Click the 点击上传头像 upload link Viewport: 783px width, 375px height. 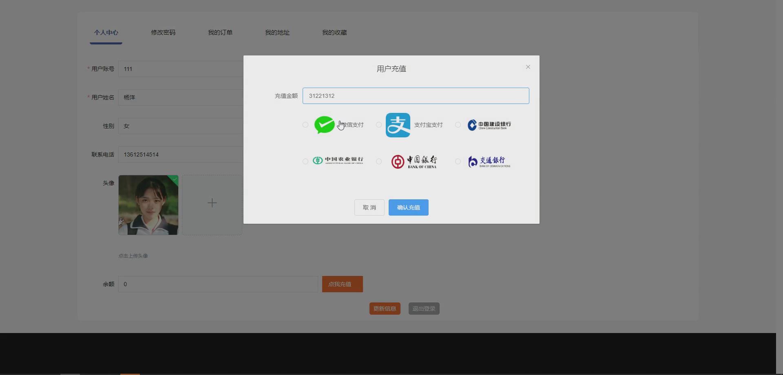133,256
